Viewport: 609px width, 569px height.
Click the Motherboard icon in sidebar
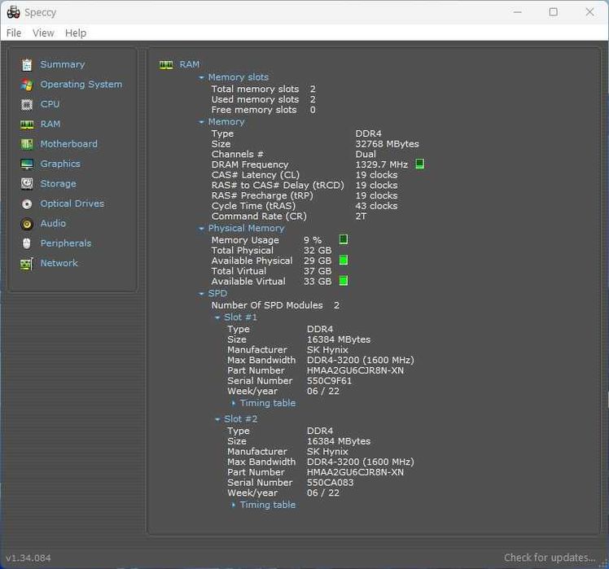(27, 144)
